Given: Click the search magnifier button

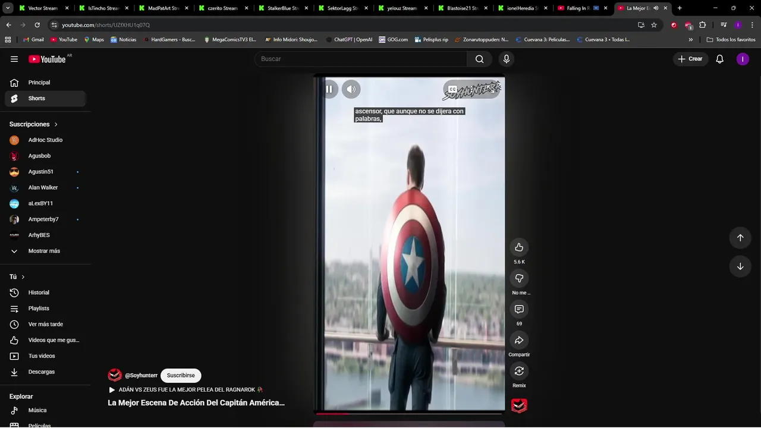Looking at the screenshot, I should 480,59.
